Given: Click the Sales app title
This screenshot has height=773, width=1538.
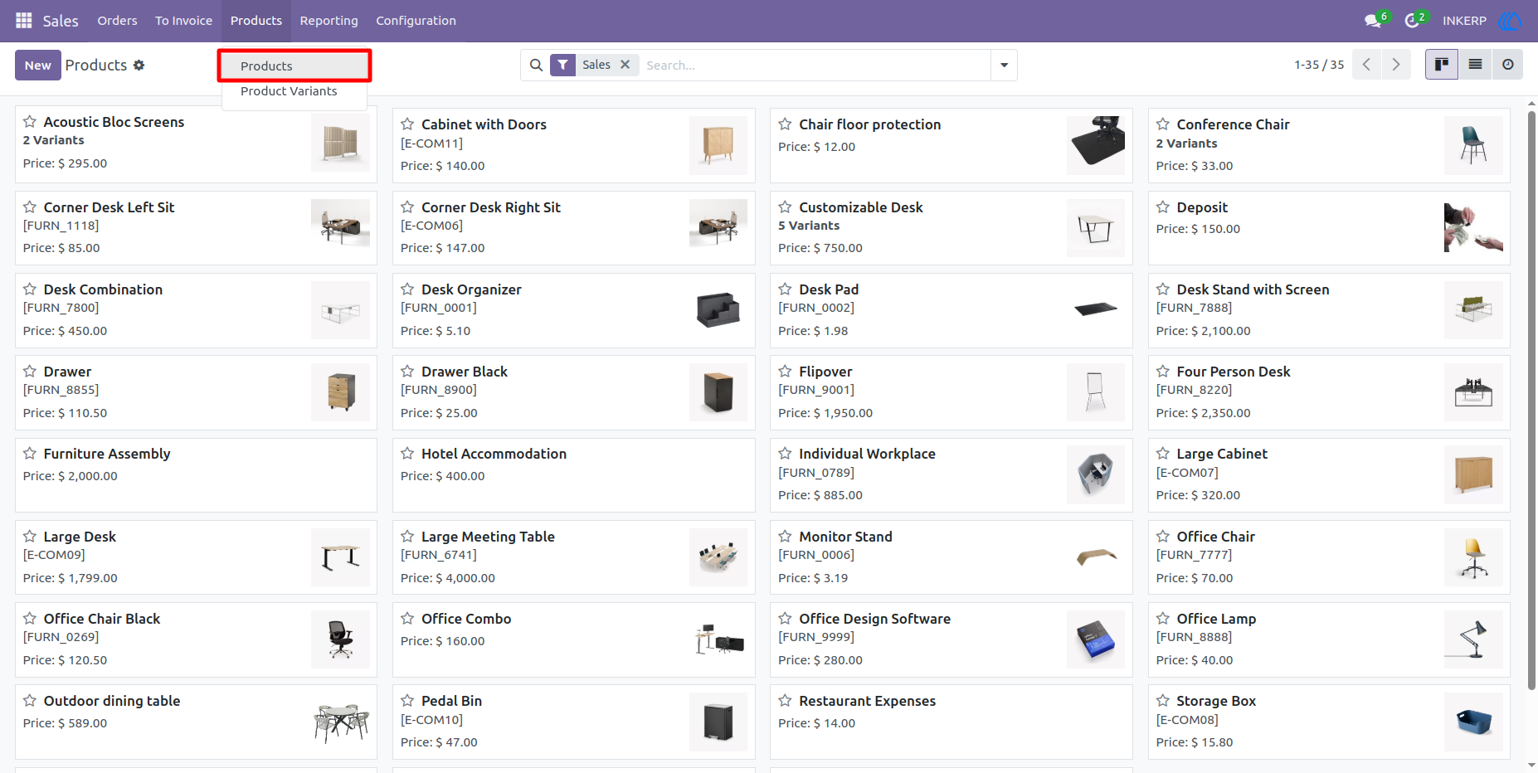Looking at the screenshot, I should pyautogui.click(x=61, y=21).
